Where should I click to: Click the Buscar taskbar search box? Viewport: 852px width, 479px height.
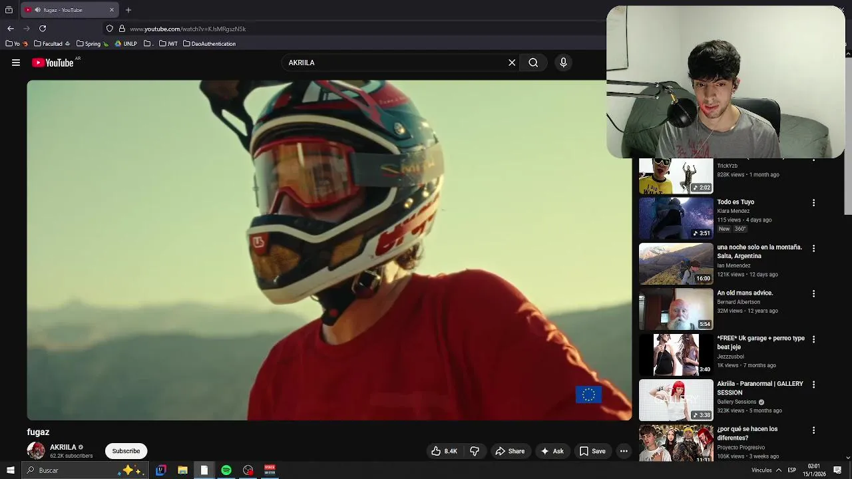pyautogui.click(x=85, y=470)
